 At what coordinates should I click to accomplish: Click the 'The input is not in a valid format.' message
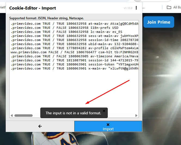(73, 113)
